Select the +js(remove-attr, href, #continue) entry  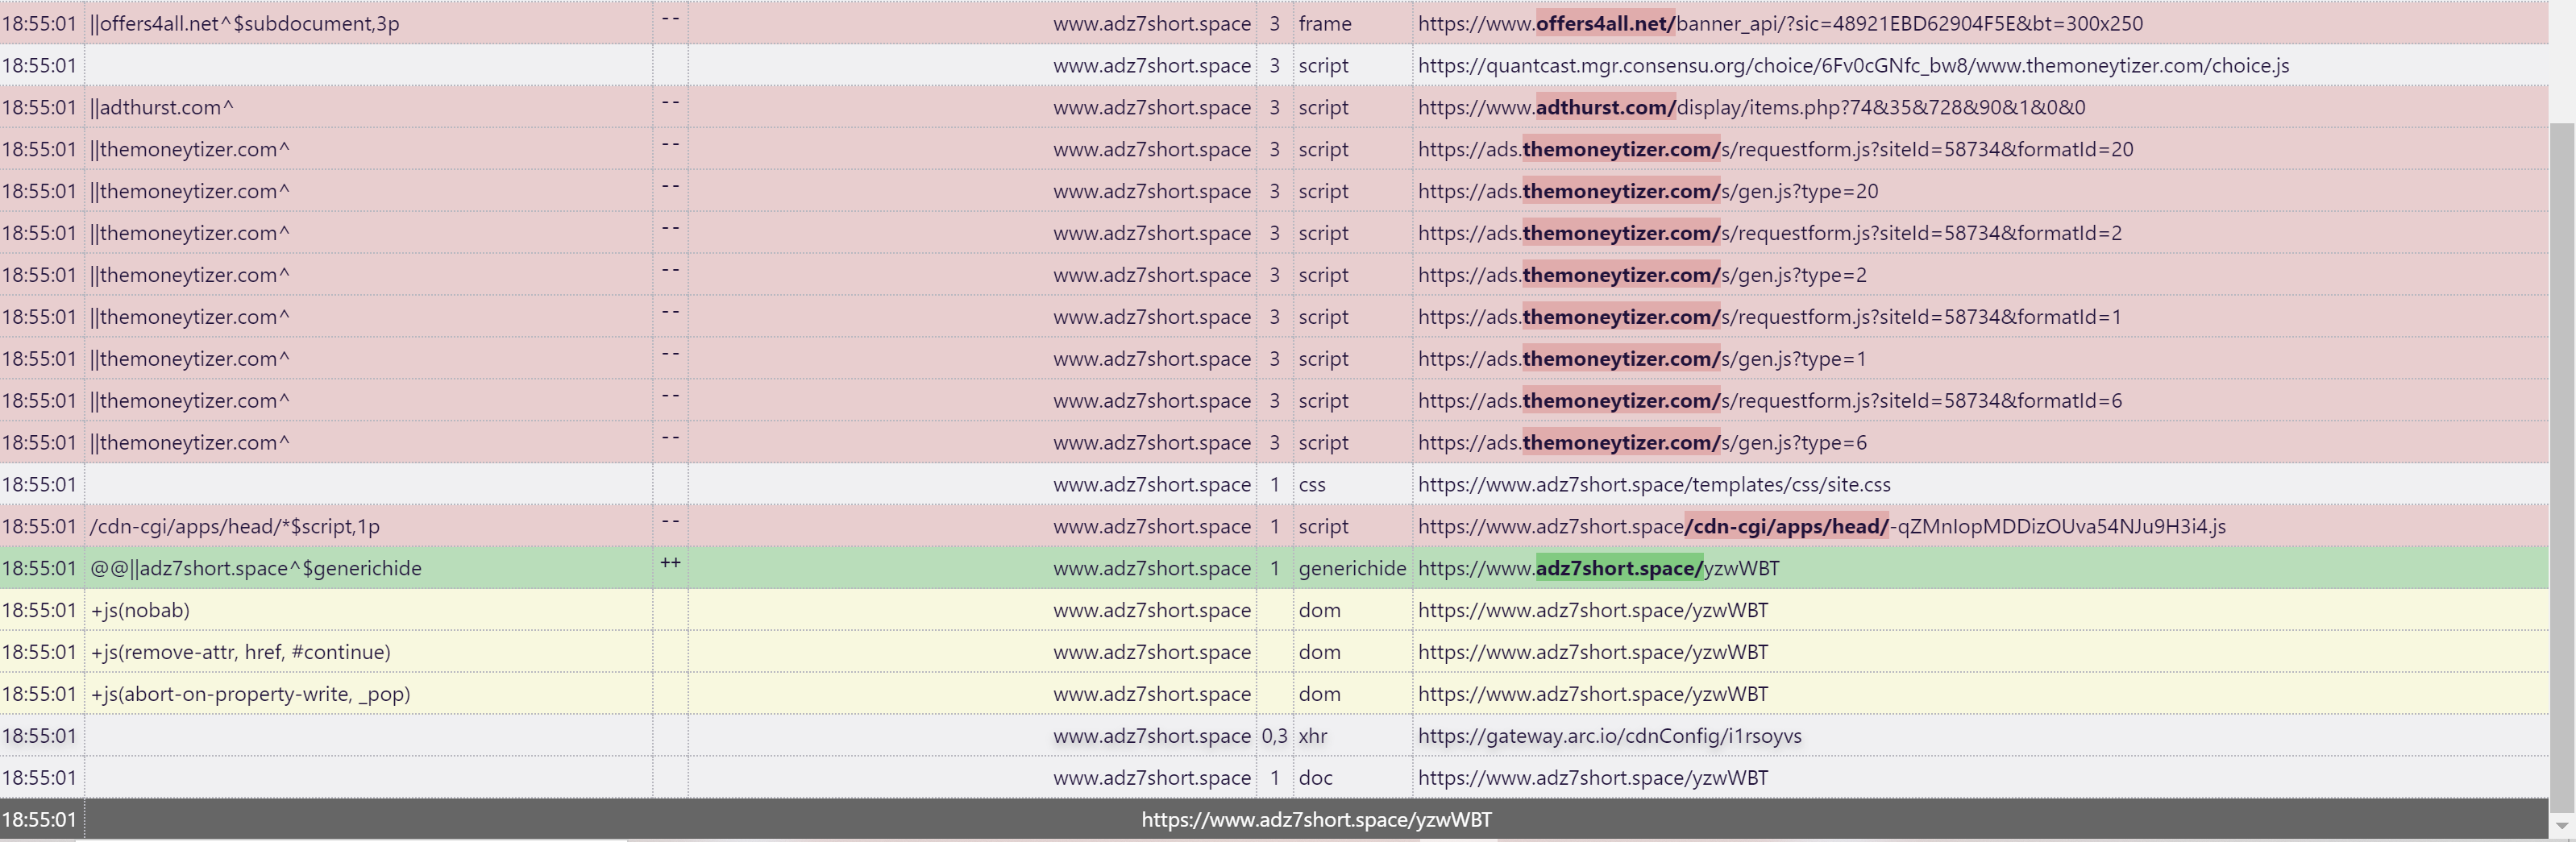tap(240, 653)
